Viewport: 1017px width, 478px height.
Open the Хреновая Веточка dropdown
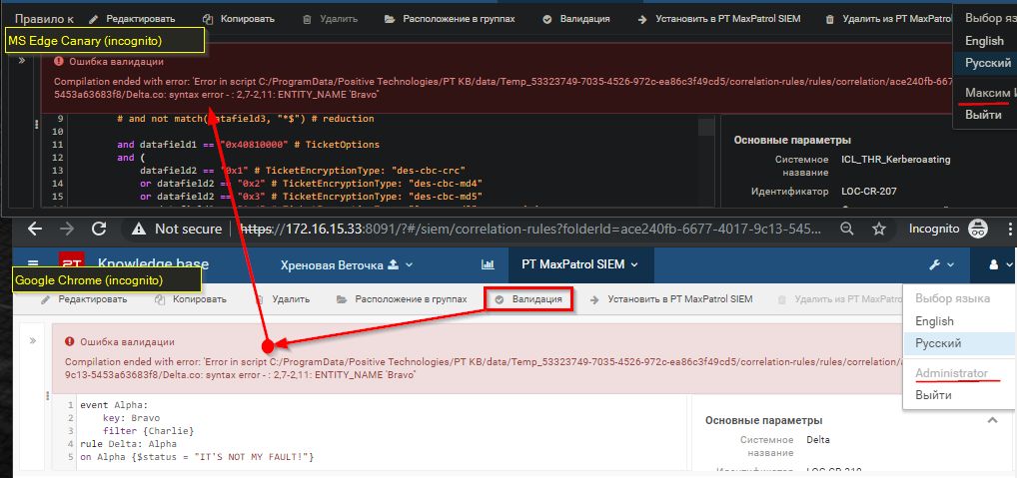347,264
